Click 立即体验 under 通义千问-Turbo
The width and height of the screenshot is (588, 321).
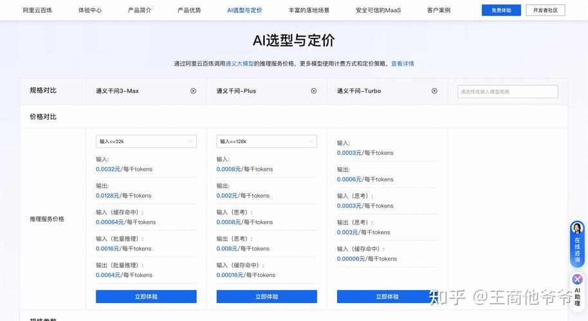(387, 297)
